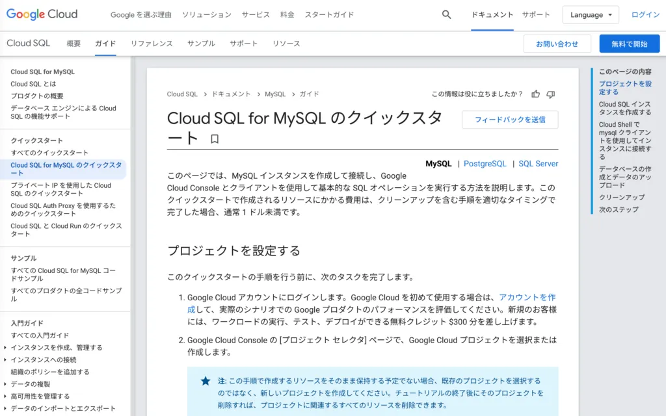Open Google を選ぶ理由 menu
The width and height of the screenshot is (666, 416).
[x=141, y=14]
